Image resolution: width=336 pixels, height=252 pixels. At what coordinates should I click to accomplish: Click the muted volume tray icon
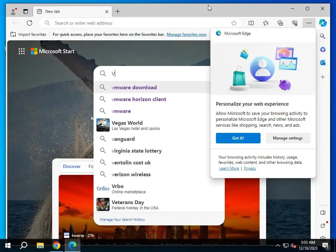pos(294,245)
